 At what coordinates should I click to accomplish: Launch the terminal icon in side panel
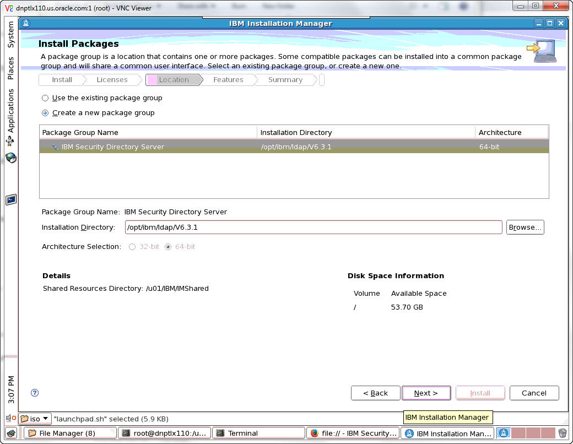tap(11, 199)
